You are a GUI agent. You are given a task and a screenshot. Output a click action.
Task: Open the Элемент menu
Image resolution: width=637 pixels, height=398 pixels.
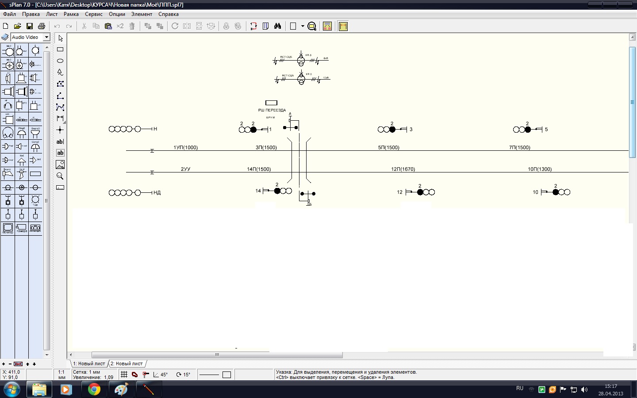(x=142, y=14)
